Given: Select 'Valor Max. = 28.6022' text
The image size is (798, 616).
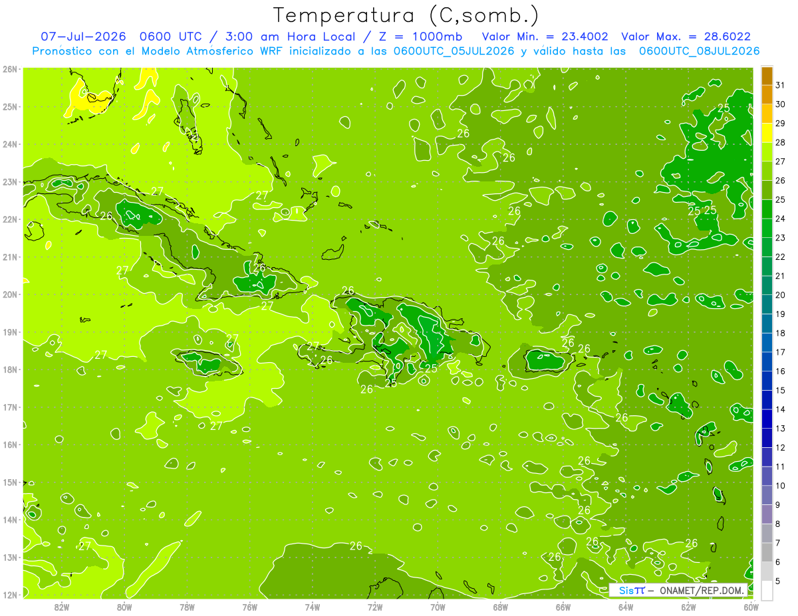Looking at the screenshot, I should point(686,37).
